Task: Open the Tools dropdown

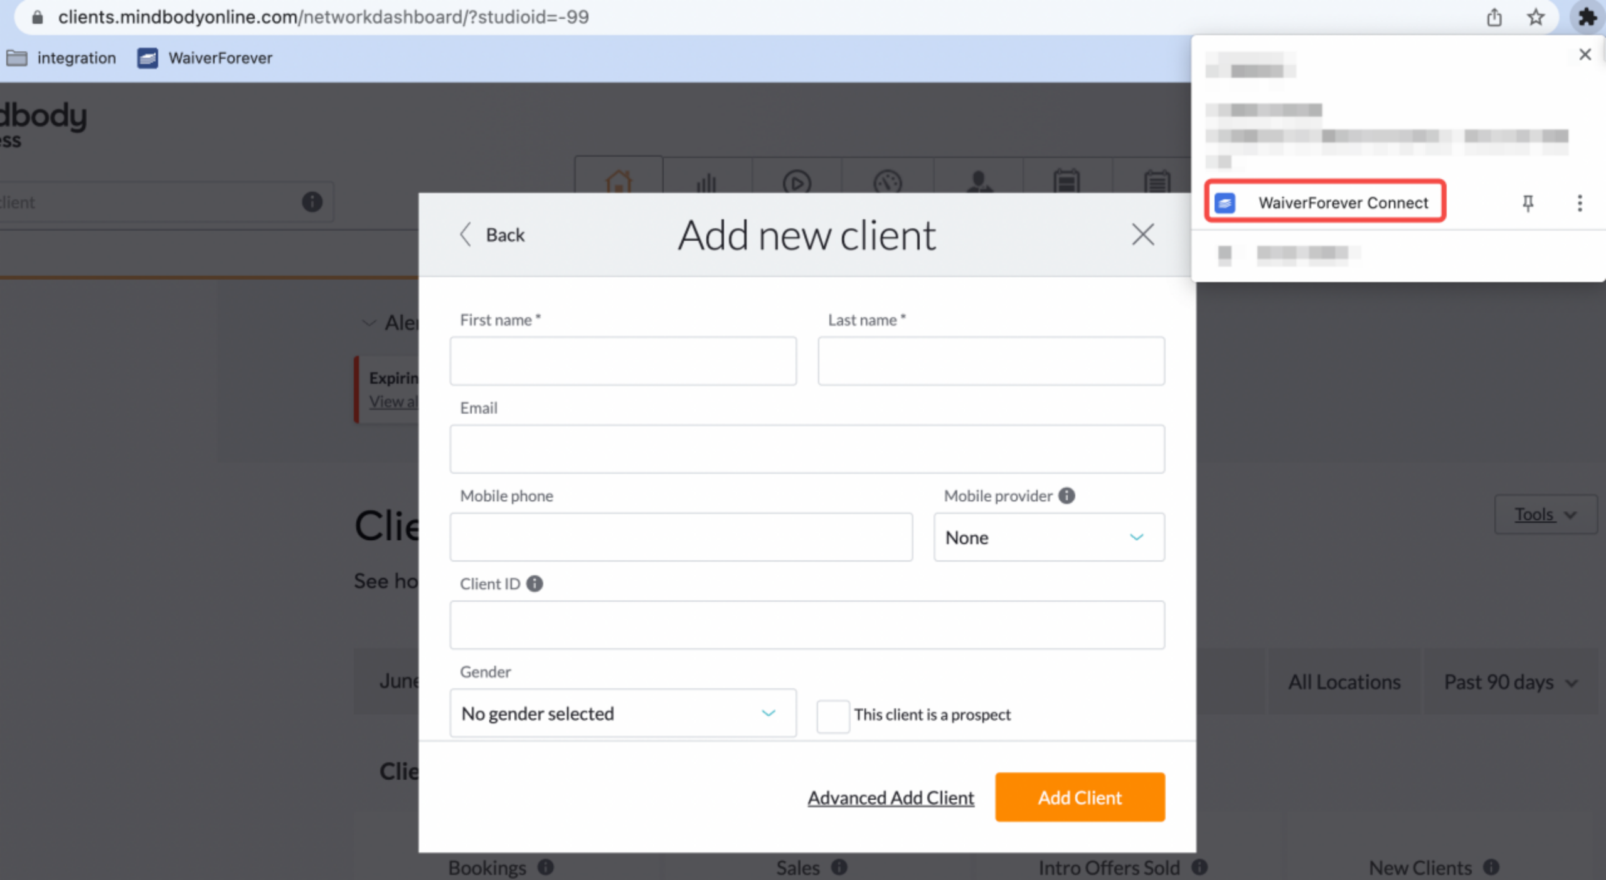Action: pyautogui.click(x=1545, y=514)
